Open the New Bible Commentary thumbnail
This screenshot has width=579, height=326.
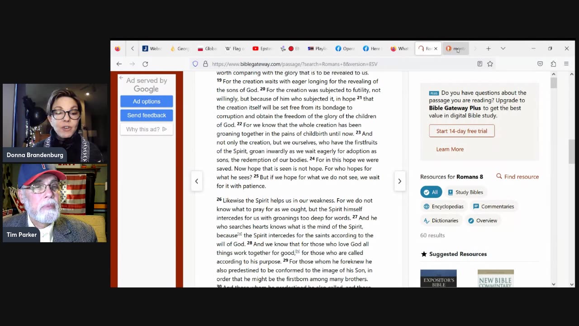(x=496, y=278)
